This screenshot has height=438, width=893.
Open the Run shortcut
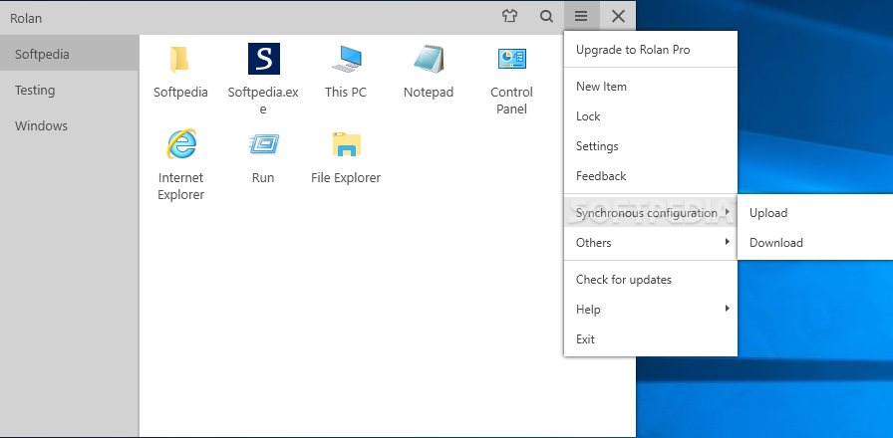(263, 157)
